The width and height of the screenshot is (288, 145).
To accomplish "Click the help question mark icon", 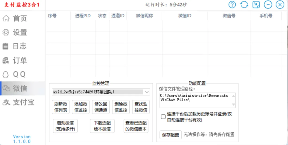I will click(x=232, y=4).
